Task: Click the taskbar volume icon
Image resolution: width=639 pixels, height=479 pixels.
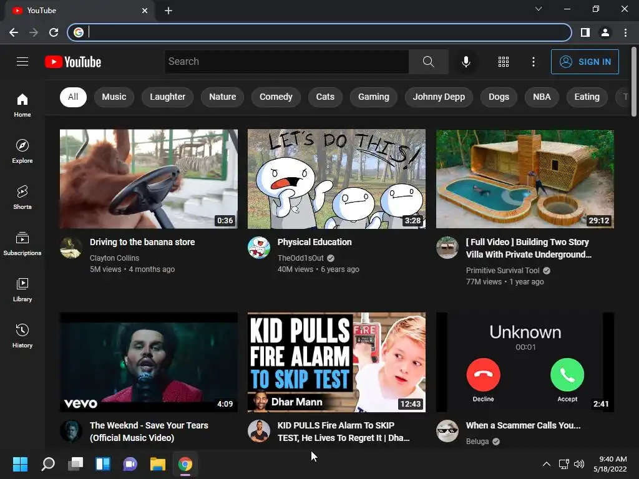Action: click(x=578, y=464)
